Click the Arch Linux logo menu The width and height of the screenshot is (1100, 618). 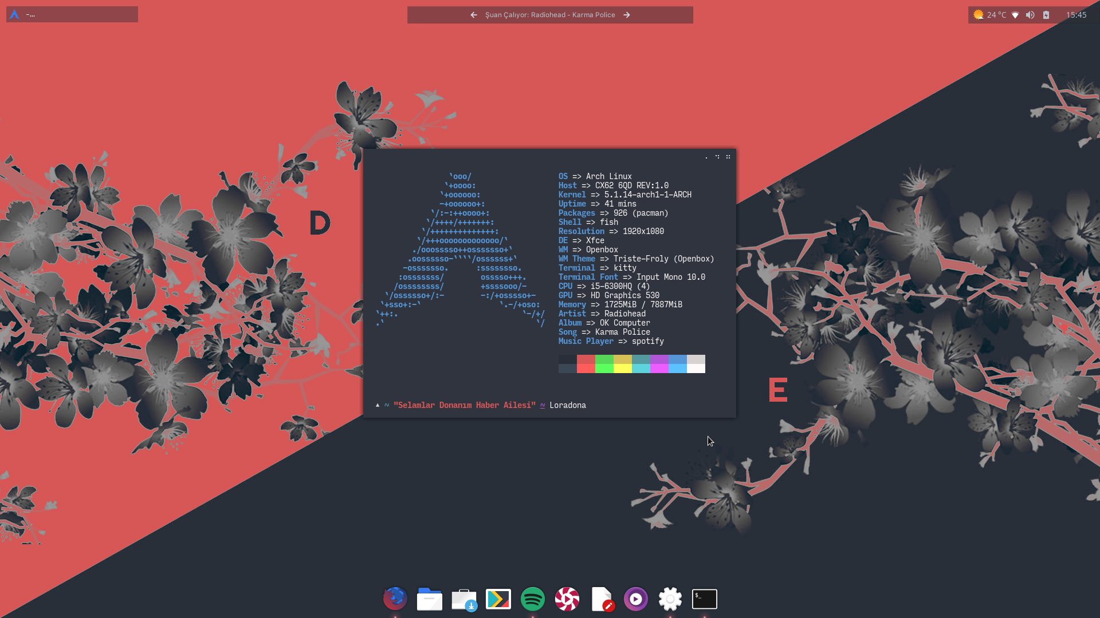click(x=14, y=14)
